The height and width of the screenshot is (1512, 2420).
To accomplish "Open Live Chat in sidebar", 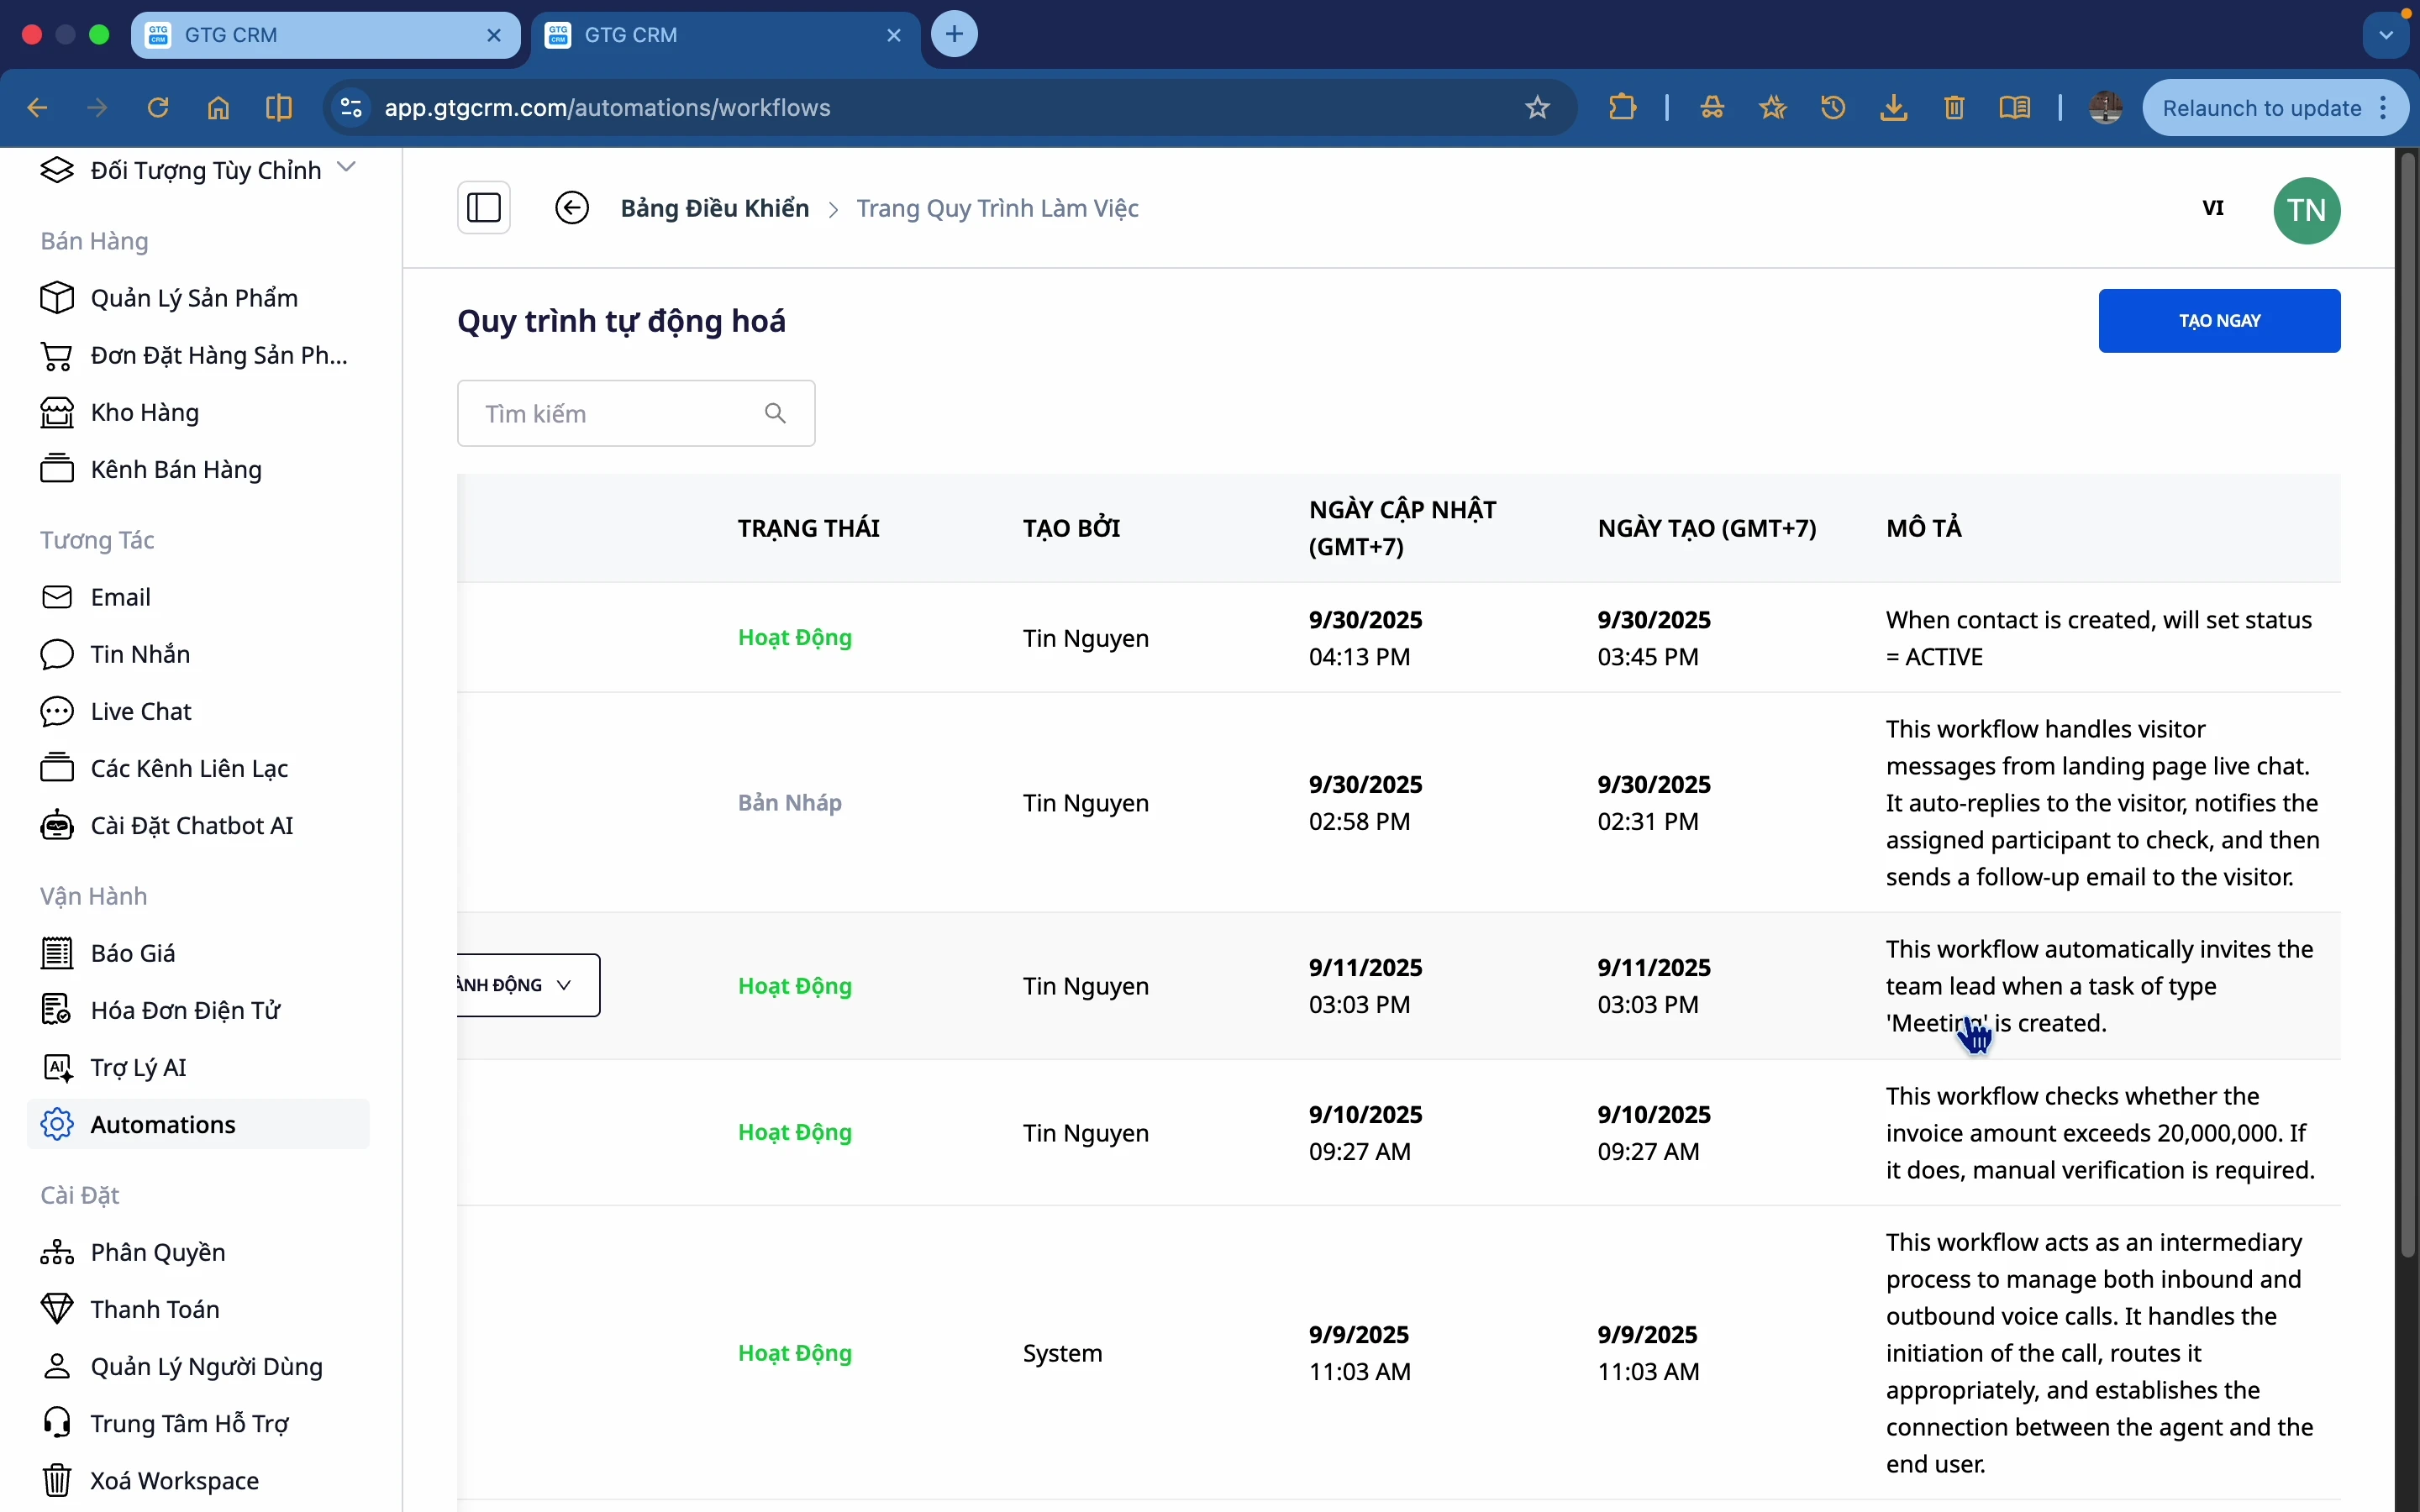I will tap(140, 711).
